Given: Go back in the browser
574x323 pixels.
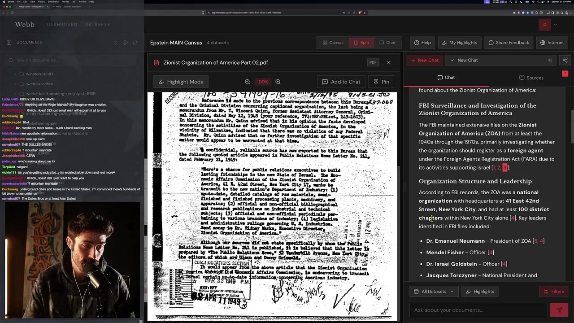Looking at the screenshot, I should click(3, 13).
